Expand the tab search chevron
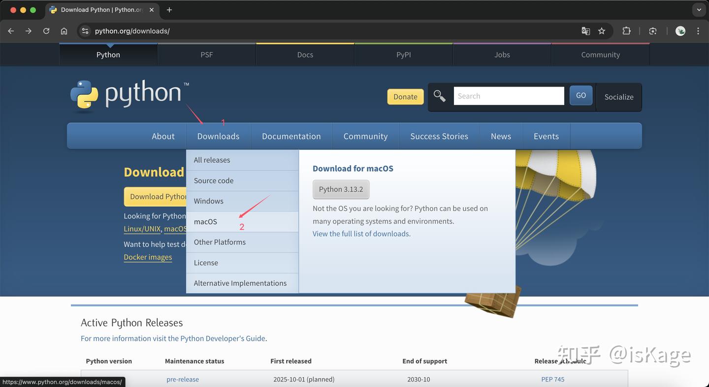709x387 pixels. (699, 9)
